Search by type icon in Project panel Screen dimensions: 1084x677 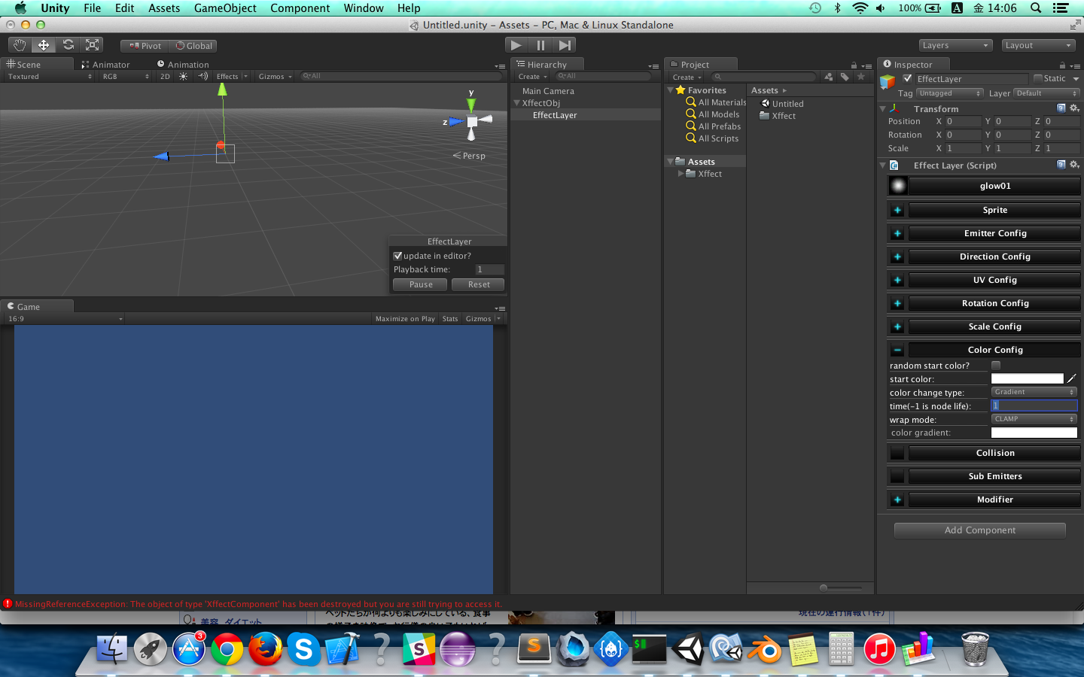pyautogui.click(x=829, y=77)
